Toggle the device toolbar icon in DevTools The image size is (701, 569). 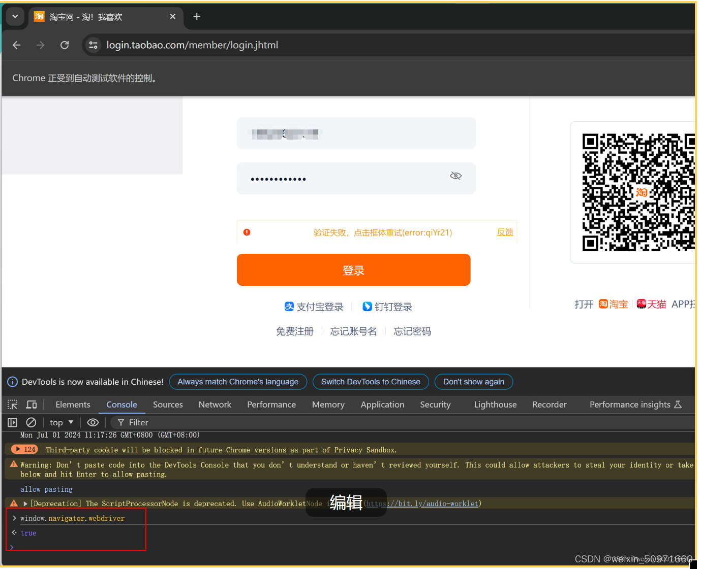click(31, 404)
